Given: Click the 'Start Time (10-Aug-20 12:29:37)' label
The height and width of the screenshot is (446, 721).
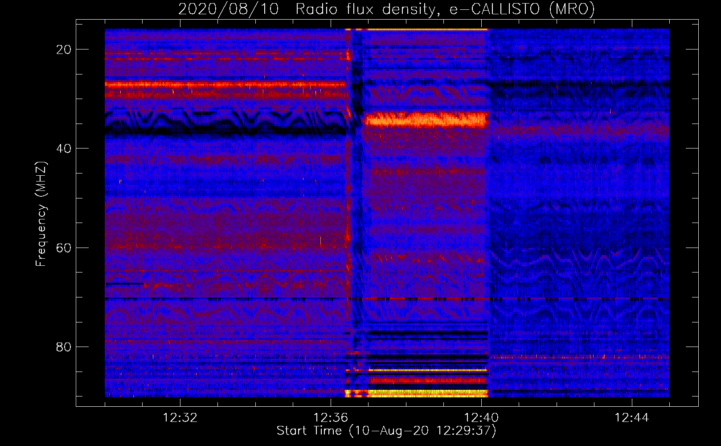Looking at the screenshot, I should coord(386,431).
